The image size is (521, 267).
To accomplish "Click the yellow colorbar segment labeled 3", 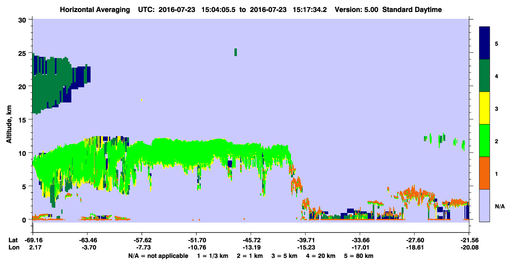I will (x=485, y=108).
